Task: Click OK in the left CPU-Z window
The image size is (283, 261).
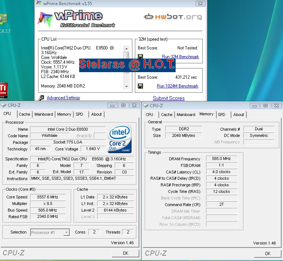Action: pos(125,253)
